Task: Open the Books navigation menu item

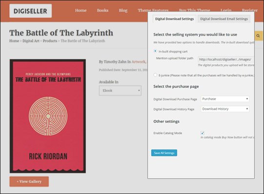Action: (102, 10)
